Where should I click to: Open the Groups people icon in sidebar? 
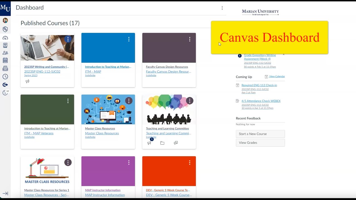(x=5, y=53)
